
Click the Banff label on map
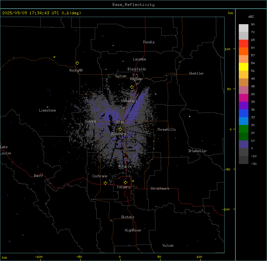click(x=38, y=176)
